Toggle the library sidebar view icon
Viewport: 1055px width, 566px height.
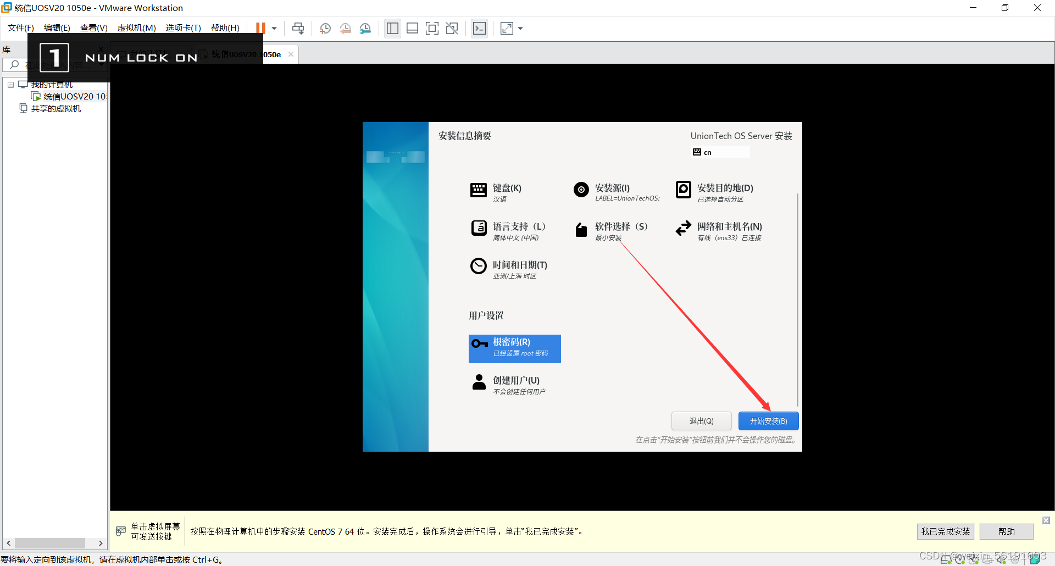(392, 28)
